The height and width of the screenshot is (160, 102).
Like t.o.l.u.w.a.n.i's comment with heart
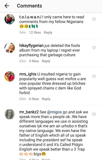tap(94, 19)
